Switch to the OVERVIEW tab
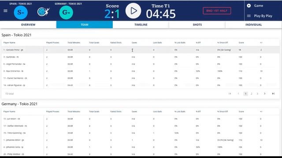The width and height of the screenshot is (282, 158). pos(28,25)
